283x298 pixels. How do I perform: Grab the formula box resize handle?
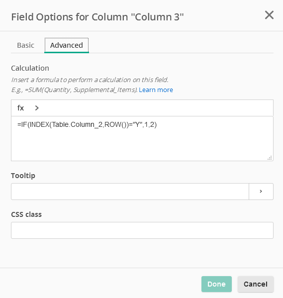pos(270,158)
